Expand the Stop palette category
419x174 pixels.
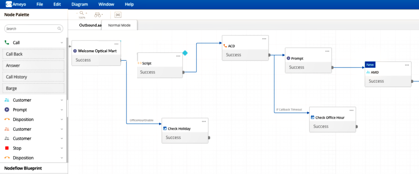pos(62,148)
